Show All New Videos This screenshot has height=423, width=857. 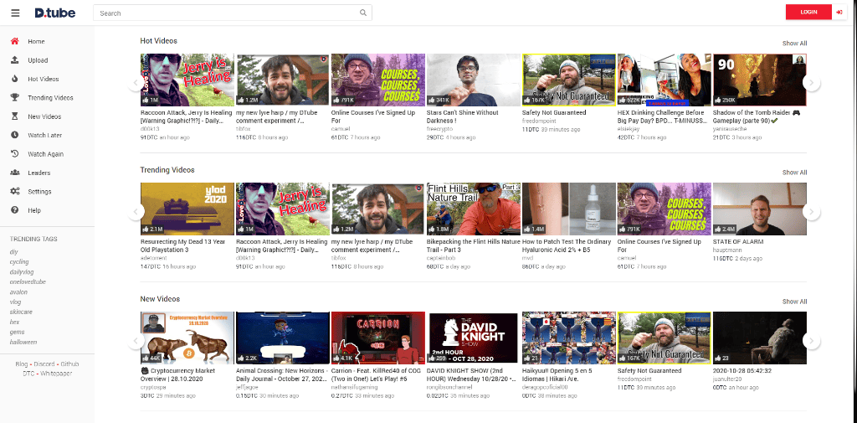[x=794, y=302]
